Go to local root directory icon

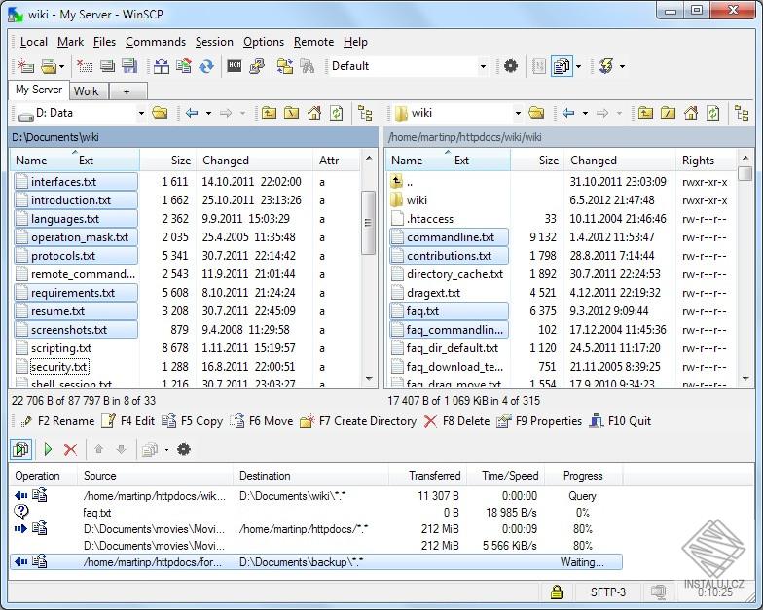point(291,113)
